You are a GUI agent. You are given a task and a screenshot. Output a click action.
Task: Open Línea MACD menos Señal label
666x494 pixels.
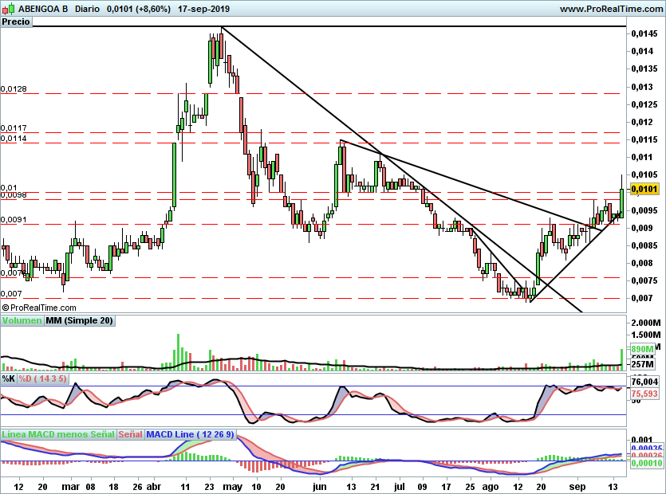[x=58, y=434]
